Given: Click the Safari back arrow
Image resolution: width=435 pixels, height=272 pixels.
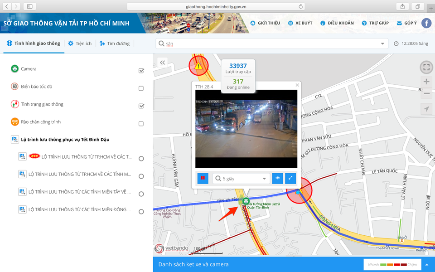Looking at the screenshot, I should 7,6.
